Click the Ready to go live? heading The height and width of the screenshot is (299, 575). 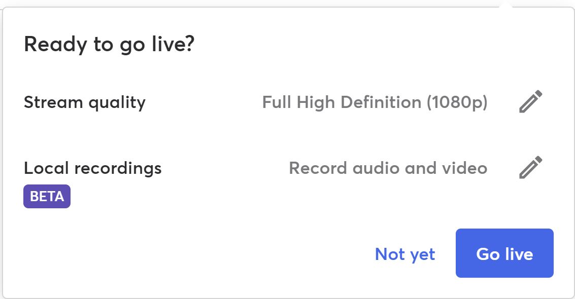[x=109, y=44]
